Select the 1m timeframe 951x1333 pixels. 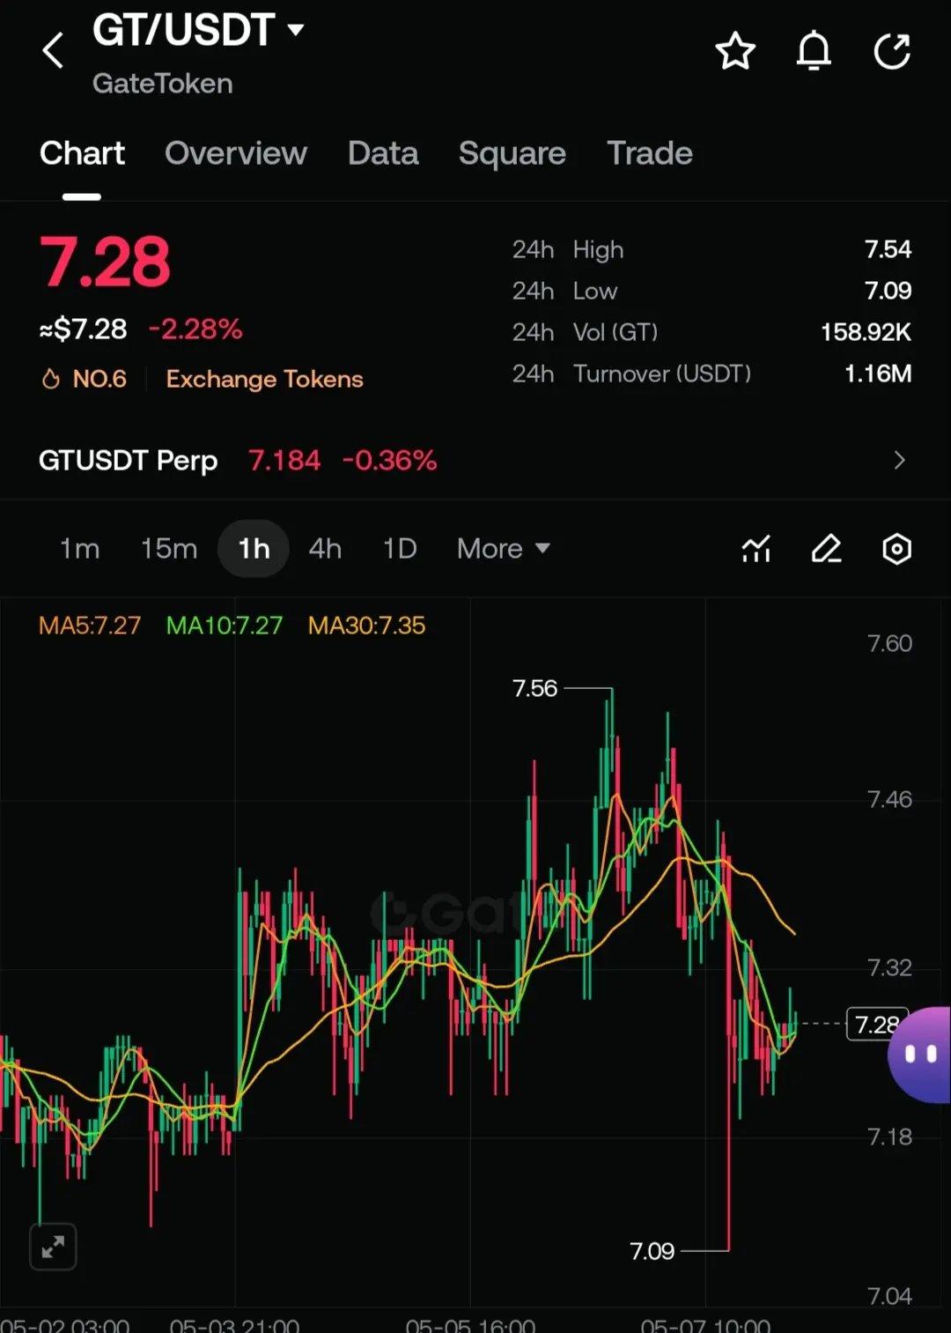click(79, 549)
